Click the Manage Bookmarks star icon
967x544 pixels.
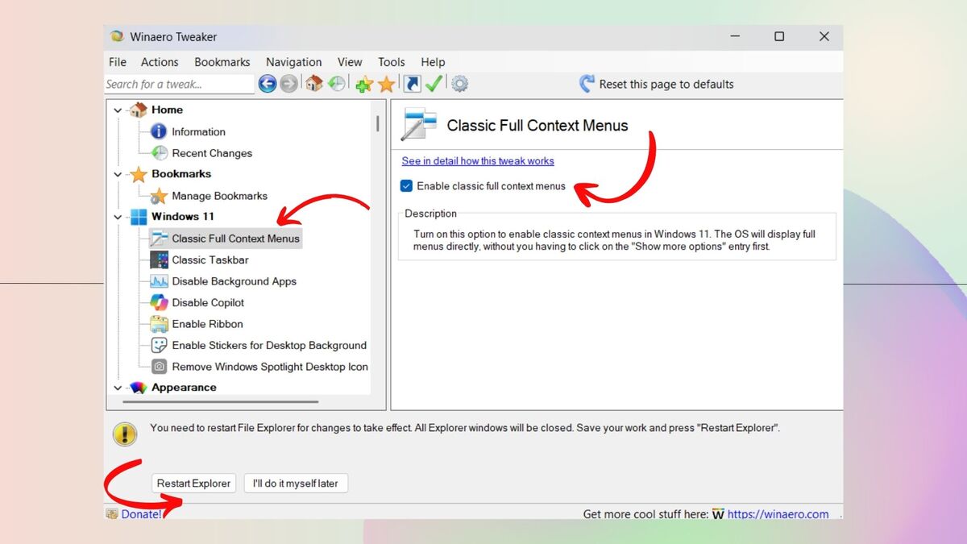click(x=159, y=196)
